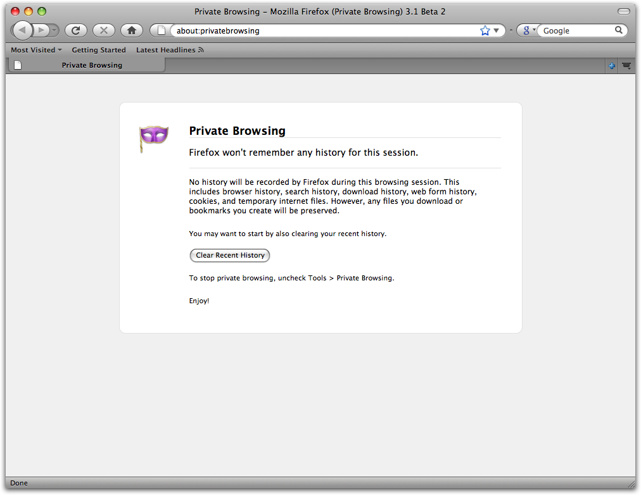Run search with the magnifying glass
641x495 pixels.
coord(619,30)
